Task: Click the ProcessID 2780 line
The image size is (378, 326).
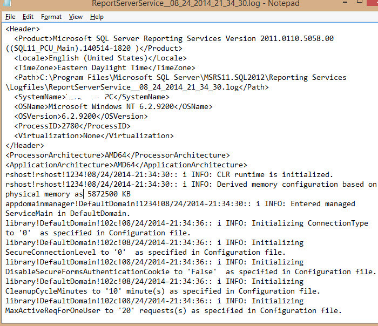Action: coord(72,126)
